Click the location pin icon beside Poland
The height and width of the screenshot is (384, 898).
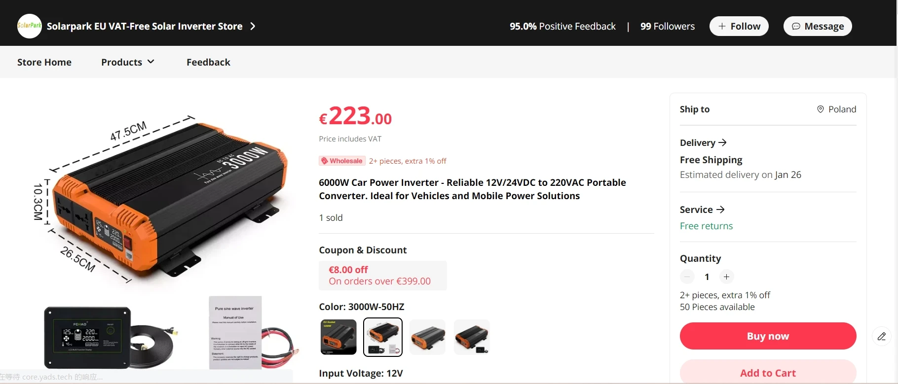pos(821,109)
